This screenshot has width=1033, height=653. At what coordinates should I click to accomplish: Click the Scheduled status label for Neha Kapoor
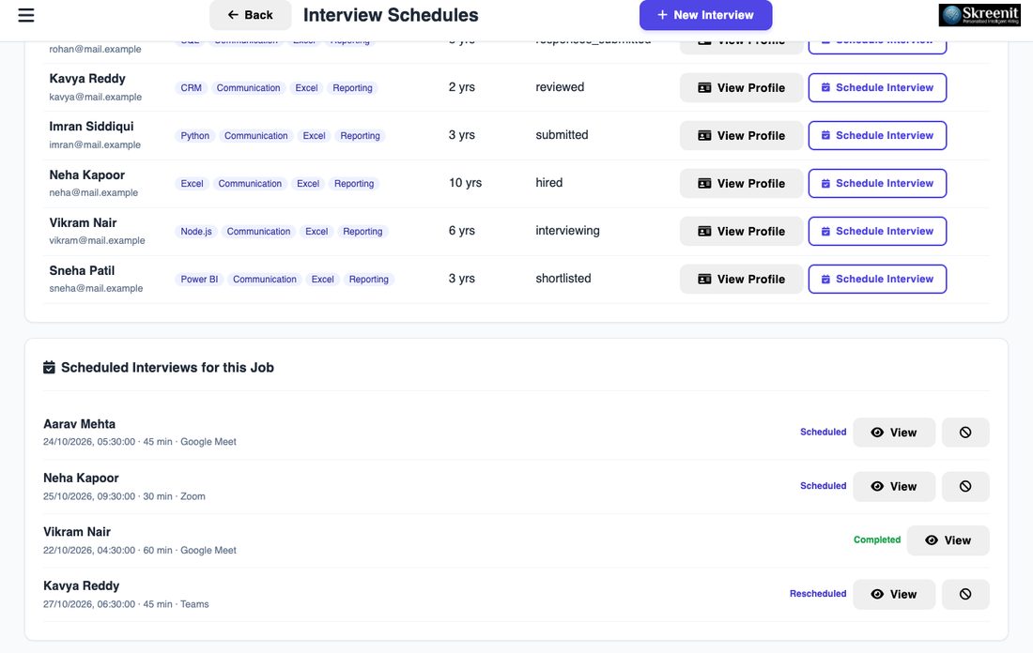click(x=823, y=486)
